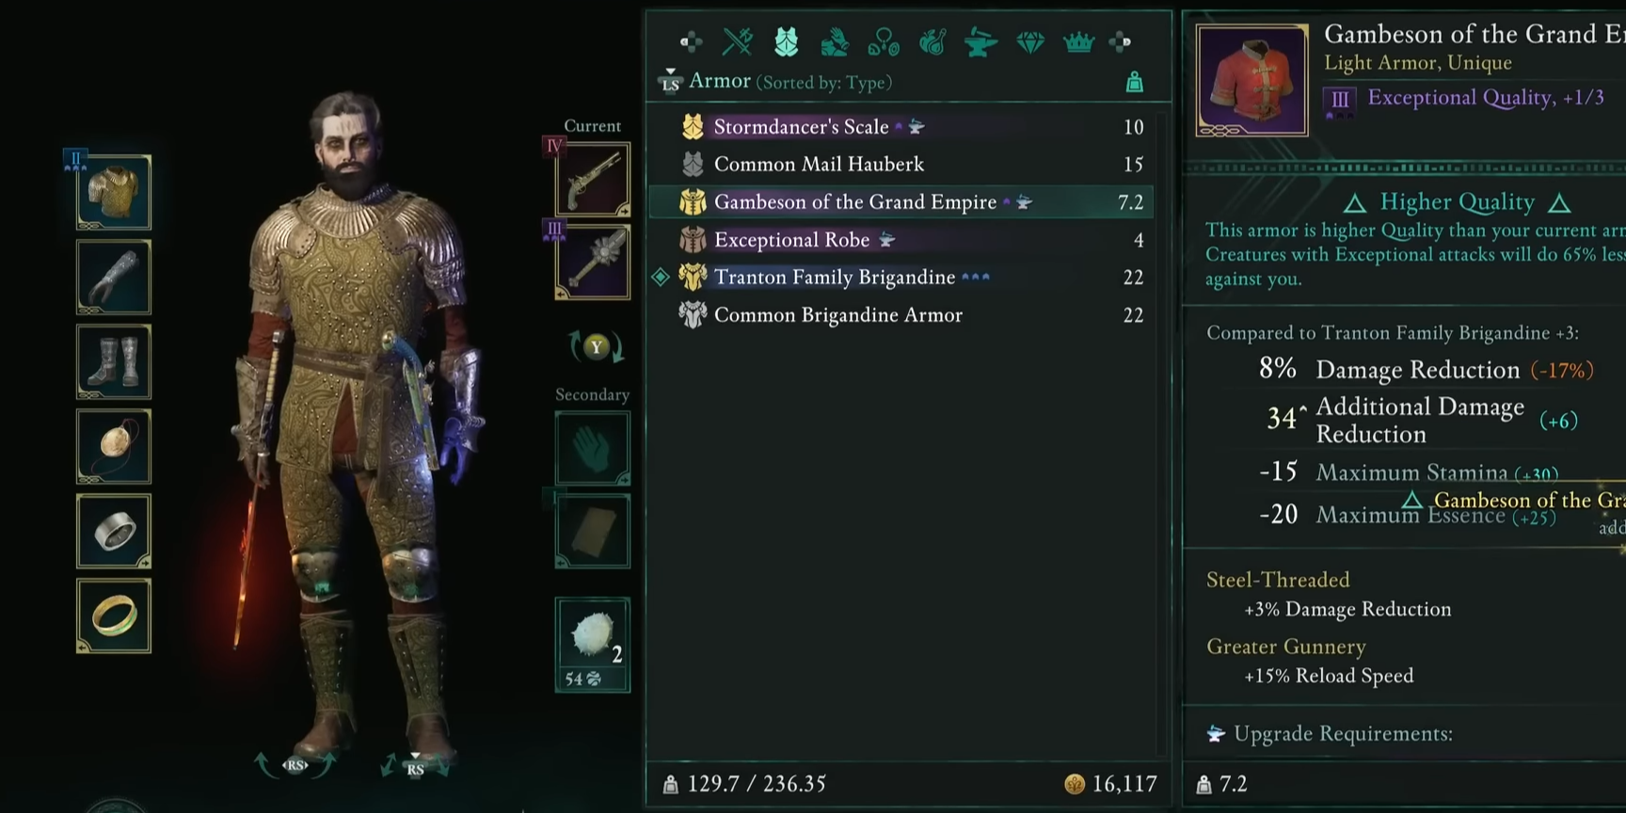This screenshot has height=813, width=1626.
Task: Open the Crafting anvil category
Action: [x=980, y=42]
